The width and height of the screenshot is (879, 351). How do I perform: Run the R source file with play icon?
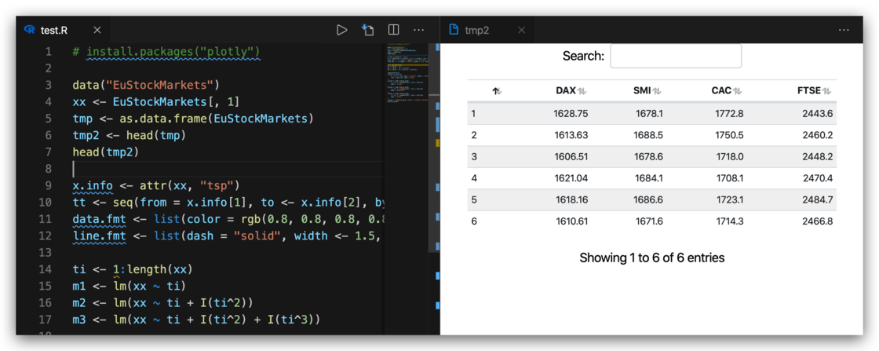click(341, 30)
